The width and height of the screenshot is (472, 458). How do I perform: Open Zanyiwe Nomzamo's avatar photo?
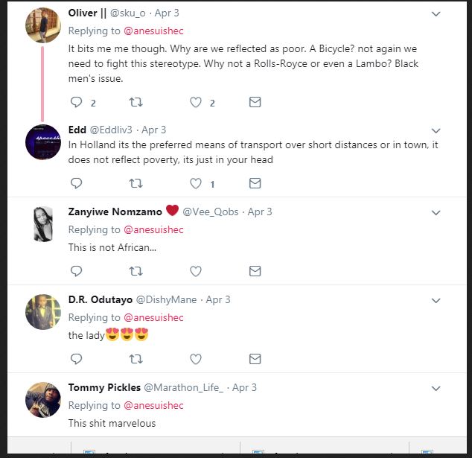coord(43,223)
